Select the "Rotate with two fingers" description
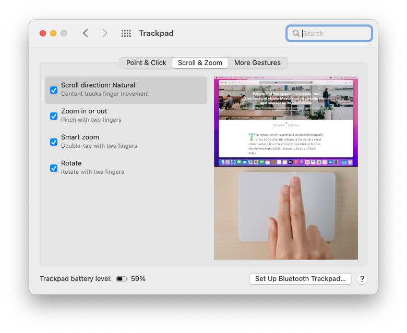The width and height of the screenshot is (407, 333). pos(92,172)
